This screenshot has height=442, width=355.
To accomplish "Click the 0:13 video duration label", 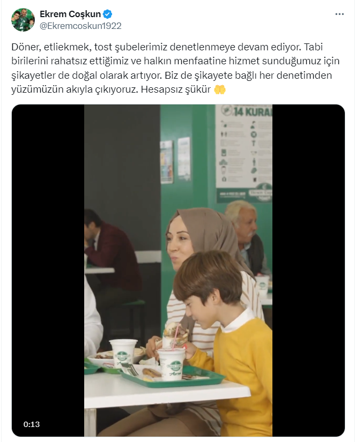I will [x=32, y=424].
